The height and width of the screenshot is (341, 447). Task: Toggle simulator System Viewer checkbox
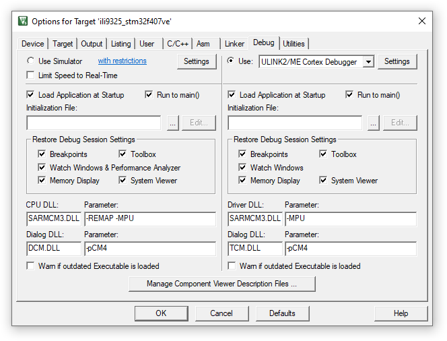[x=123, y=181]
